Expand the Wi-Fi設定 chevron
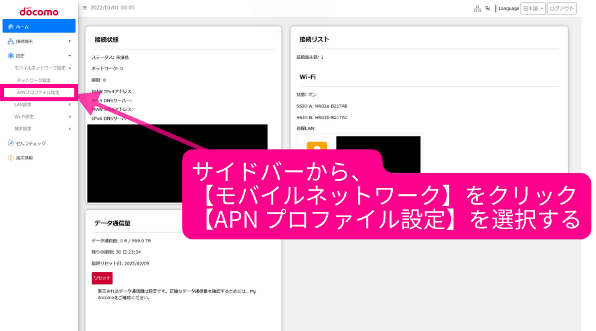The width and height of the screenshot is (596, 331). pos(70,117)
